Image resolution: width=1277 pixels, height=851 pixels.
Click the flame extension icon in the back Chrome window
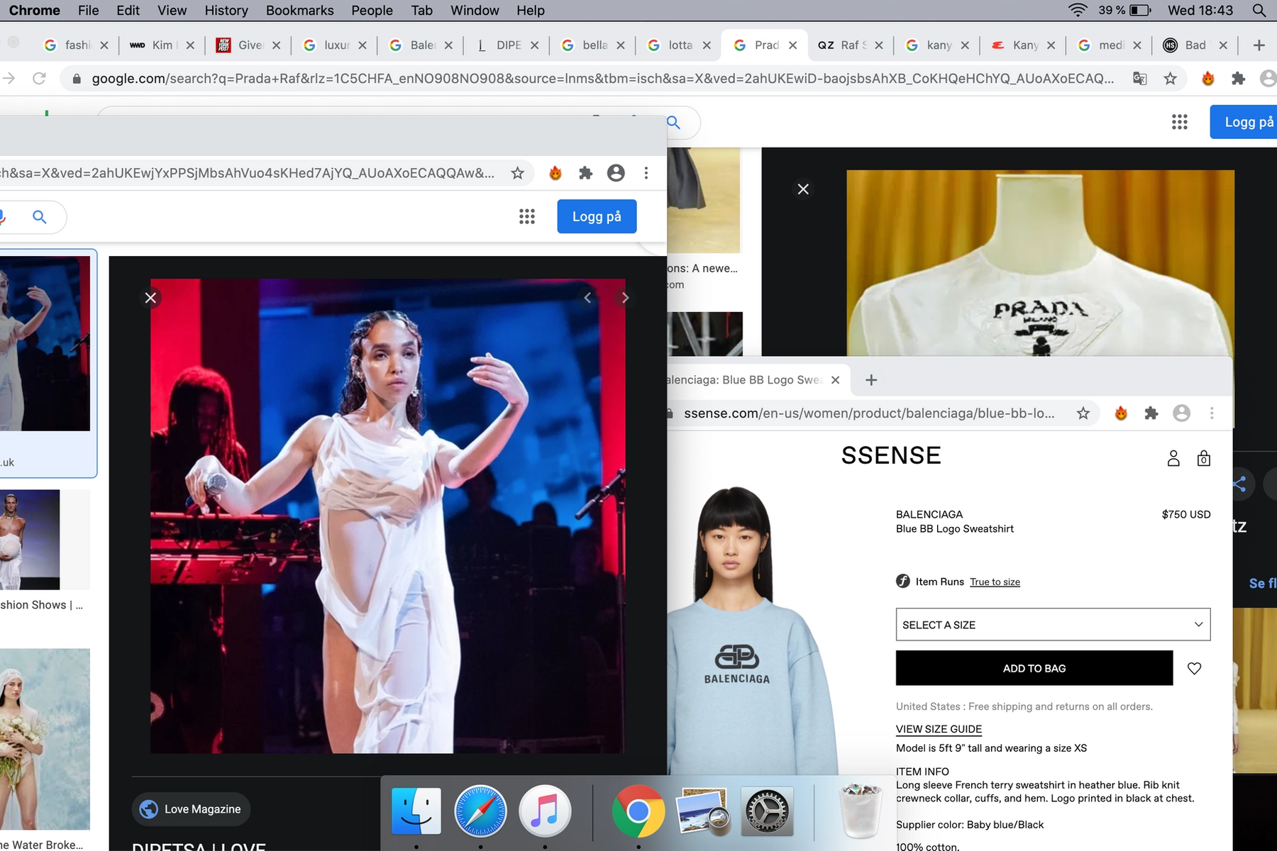tap(1208, 78)
